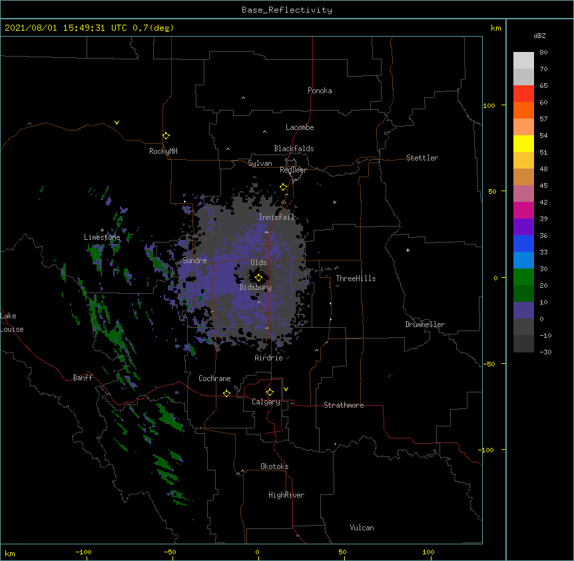Choose the blue 36-33 dBZ legend swatch
574x561 pixels.
pos(523,243)
